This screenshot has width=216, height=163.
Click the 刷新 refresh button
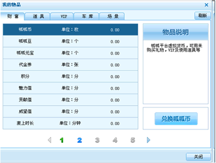(203, 16)
